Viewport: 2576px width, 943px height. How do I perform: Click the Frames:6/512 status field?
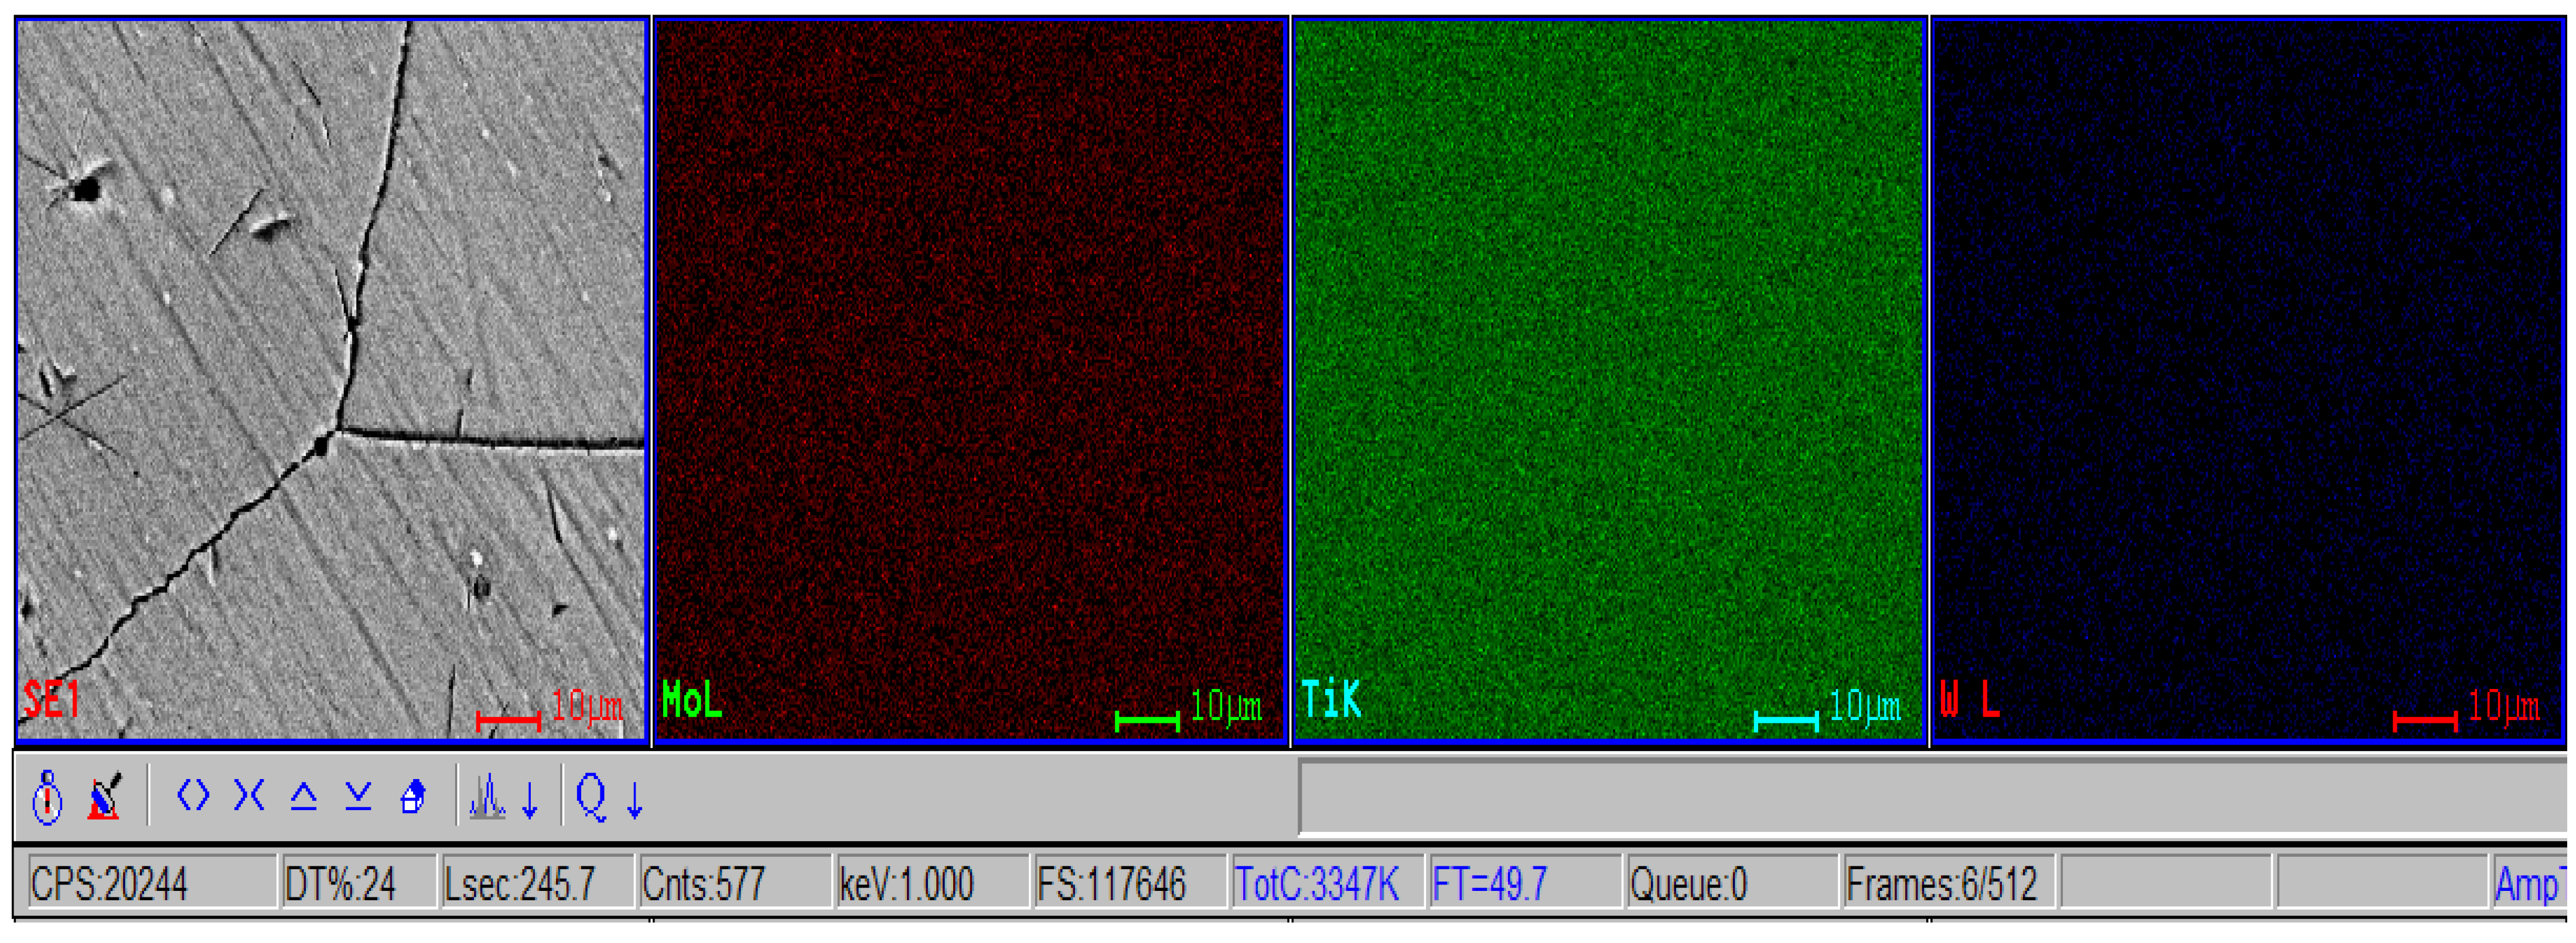coord(1947,883)
